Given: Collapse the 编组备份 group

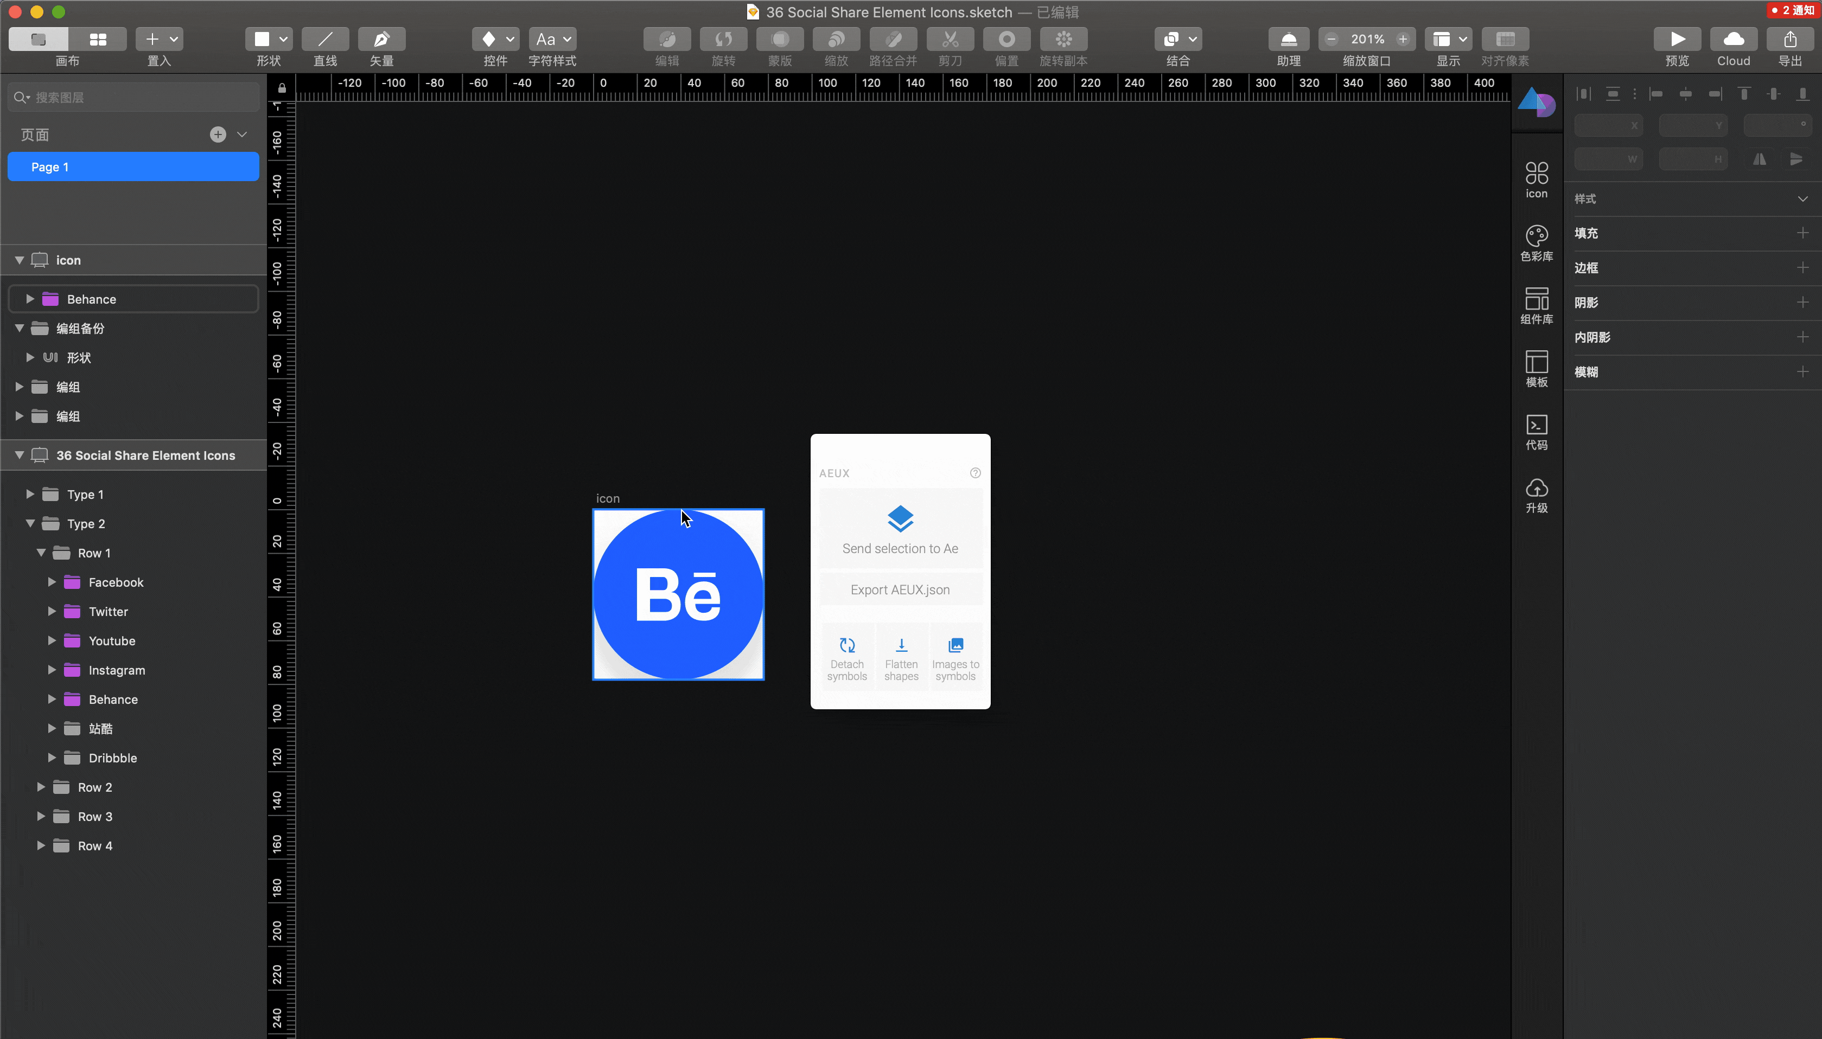Looking at the screenshot, I should click(20, 328).
